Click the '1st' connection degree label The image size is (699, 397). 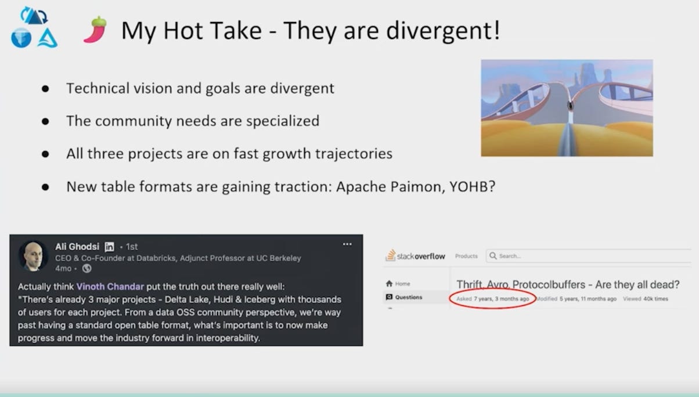point(131,247)
